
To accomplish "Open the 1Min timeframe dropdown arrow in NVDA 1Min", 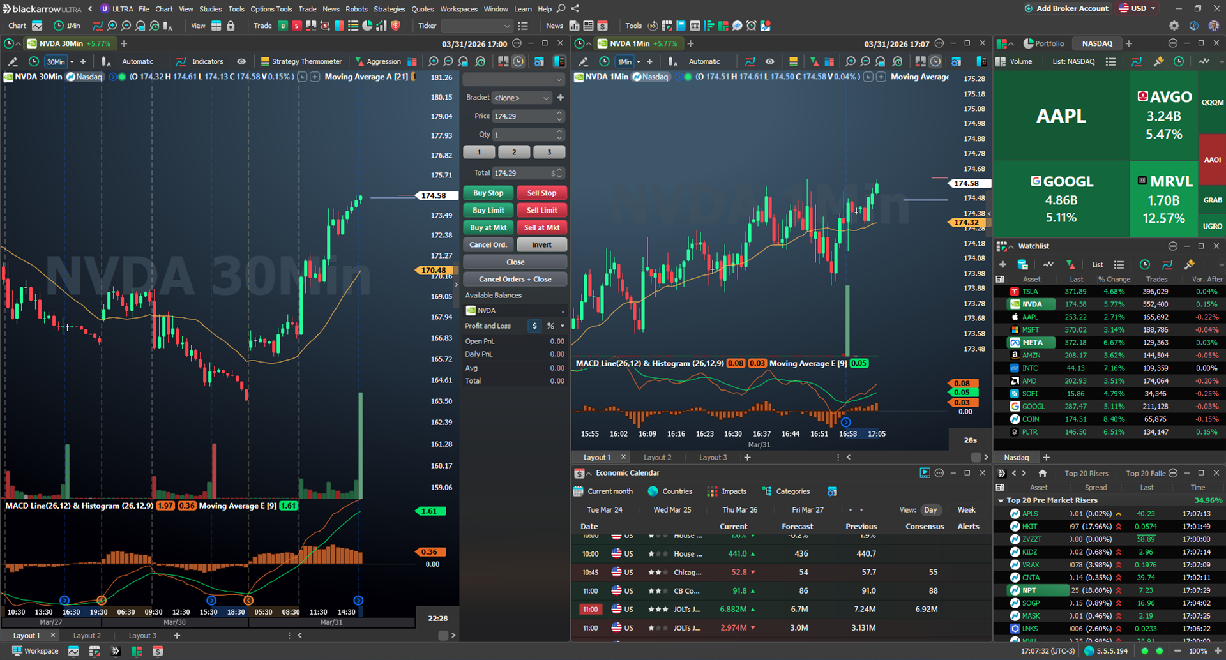I will coord(639,62).
